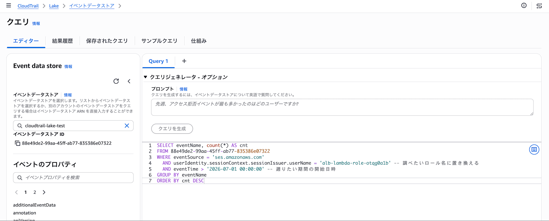Switch to the エディター tab
This screenshot has width=549, height=221.
point(26,41)
